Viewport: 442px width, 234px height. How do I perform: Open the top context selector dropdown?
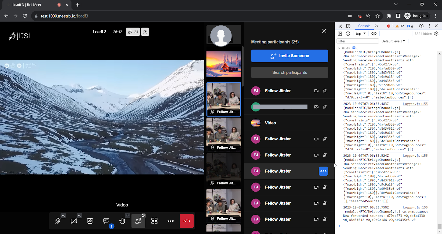tap(361, 34)
